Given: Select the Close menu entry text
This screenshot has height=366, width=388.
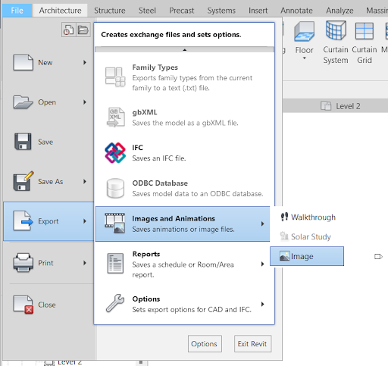Looking at the screenshot, I should pos(47,305).
